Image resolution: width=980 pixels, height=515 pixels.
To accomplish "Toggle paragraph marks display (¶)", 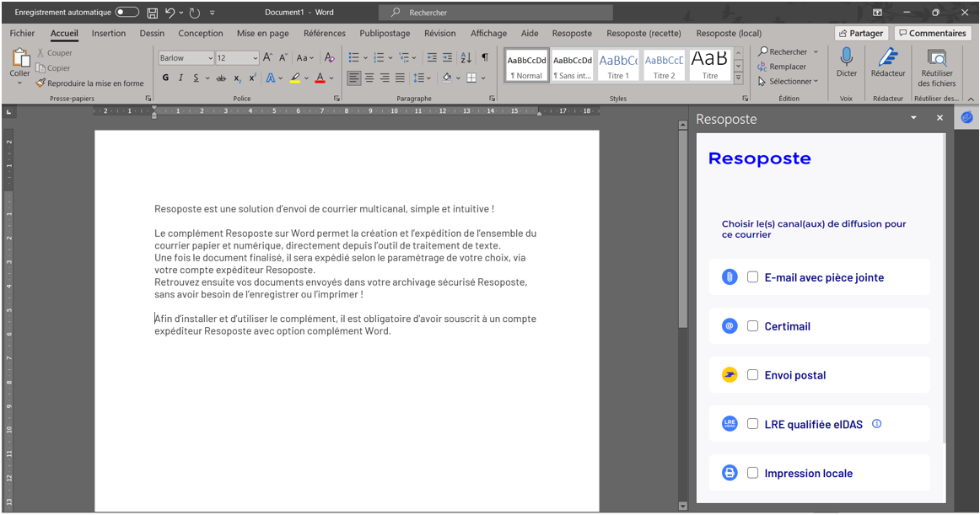I will [484, 57].
